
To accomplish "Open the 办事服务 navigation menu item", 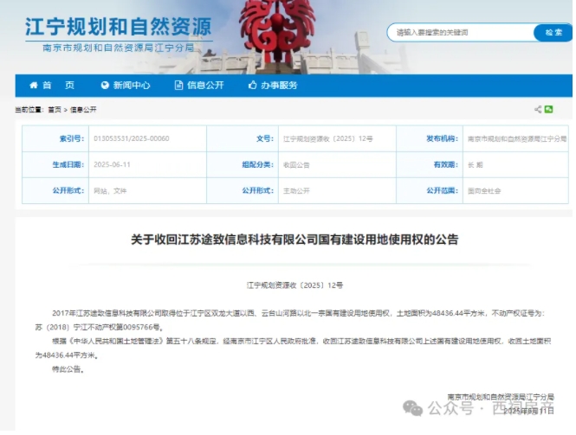I will [279, 86].
